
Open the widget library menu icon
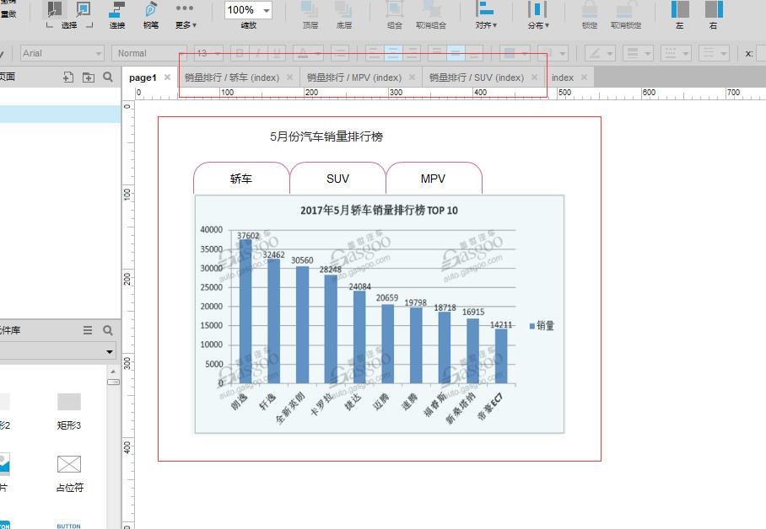point(88,330)
